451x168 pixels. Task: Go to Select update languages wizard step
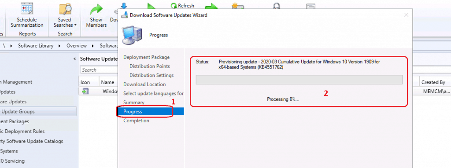point(153,93)
